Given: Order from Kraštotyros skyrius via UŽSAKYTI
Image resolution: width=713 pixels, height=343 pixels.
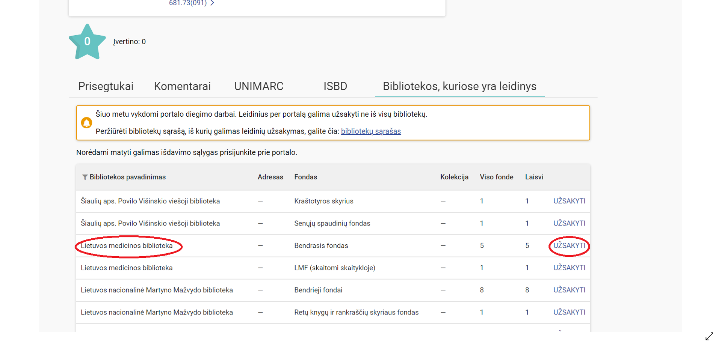Looking at the screenshot, I should coord(569,201).
